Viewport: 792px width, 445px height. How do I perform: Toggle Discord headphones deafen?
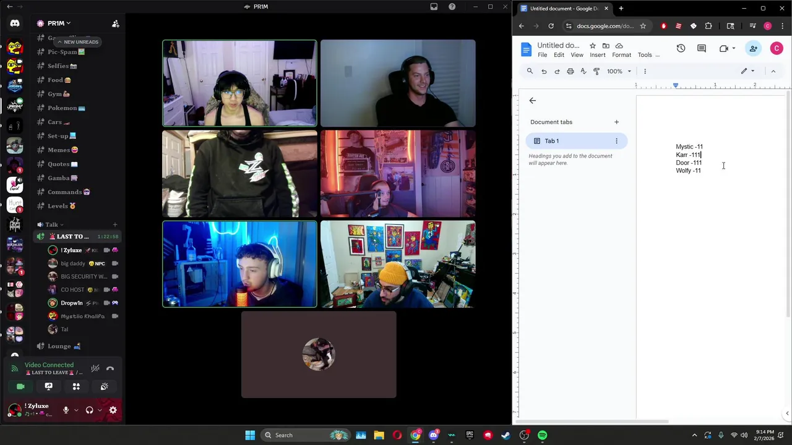[89, 410]
